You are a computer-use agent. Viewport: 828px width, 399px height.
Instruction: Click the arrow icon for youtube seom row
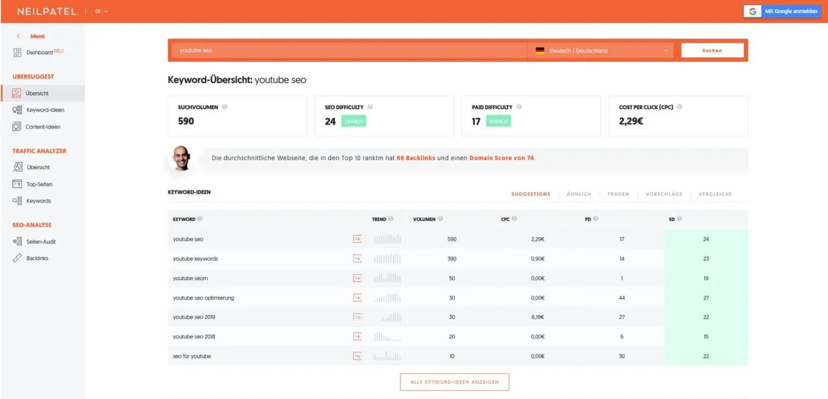click(x=357, y=278)
